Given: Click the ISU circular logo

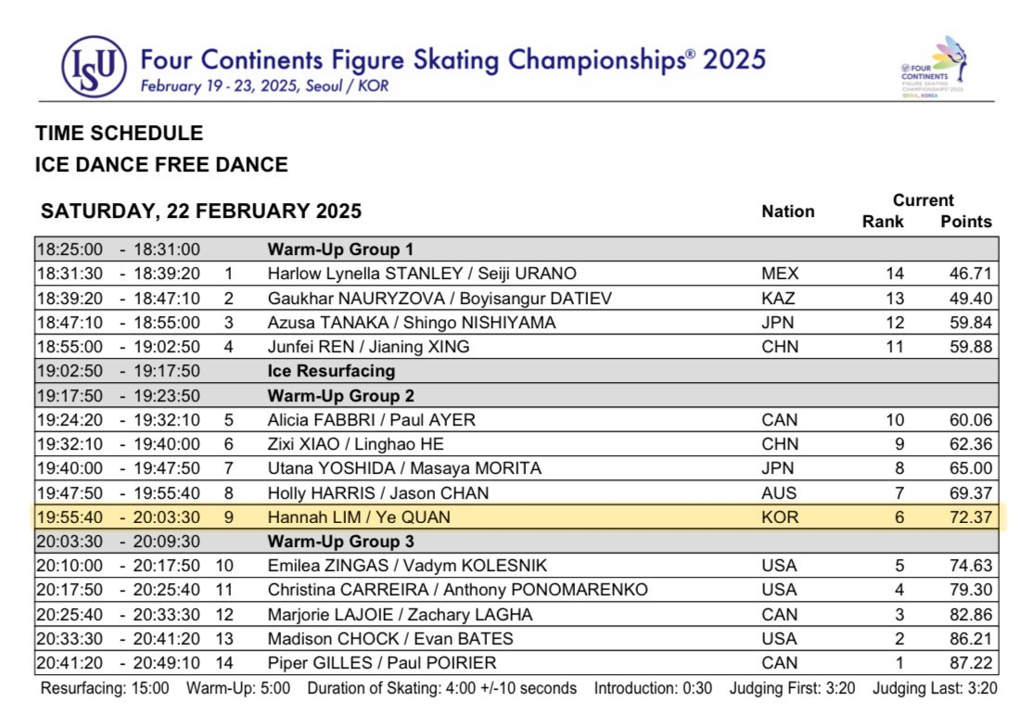Looking at the screenshot, I should [x=93, y=68].
